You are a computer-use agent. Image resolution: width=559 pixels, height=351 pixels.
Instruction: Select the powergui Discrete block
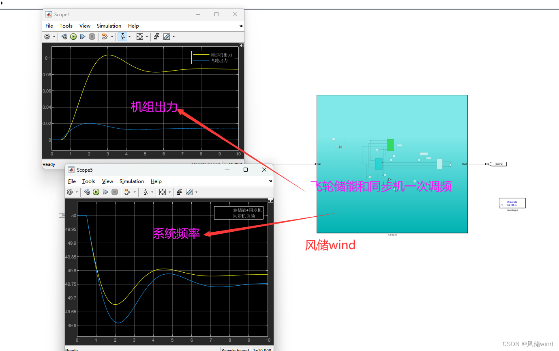(x=512, y=203)
